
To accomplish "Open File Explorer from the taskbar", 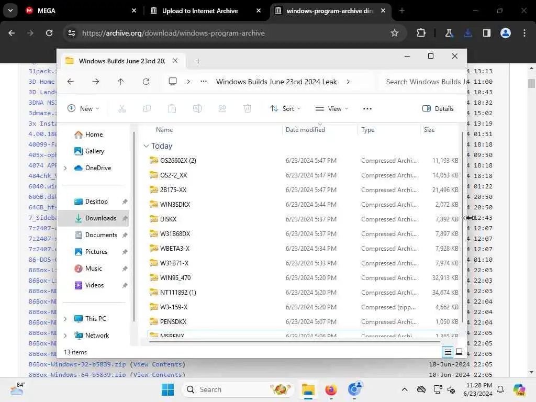I will [x=308, y=389].
